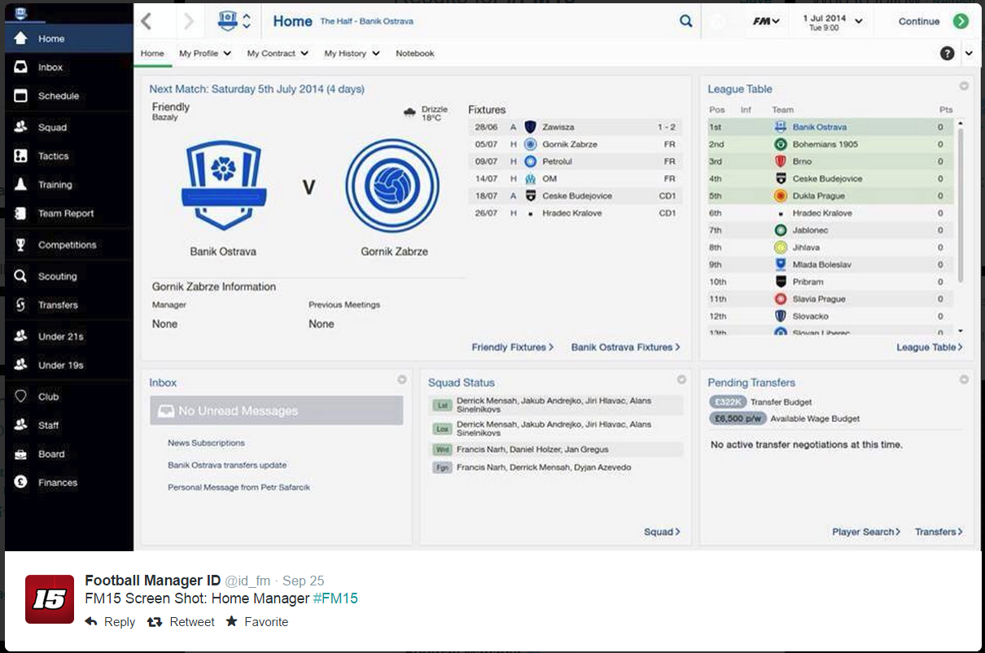Open the Zawisza fixture row

point(575,127)
